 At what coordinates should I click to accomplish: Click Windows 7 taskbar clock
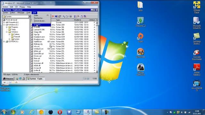[197, 112]
